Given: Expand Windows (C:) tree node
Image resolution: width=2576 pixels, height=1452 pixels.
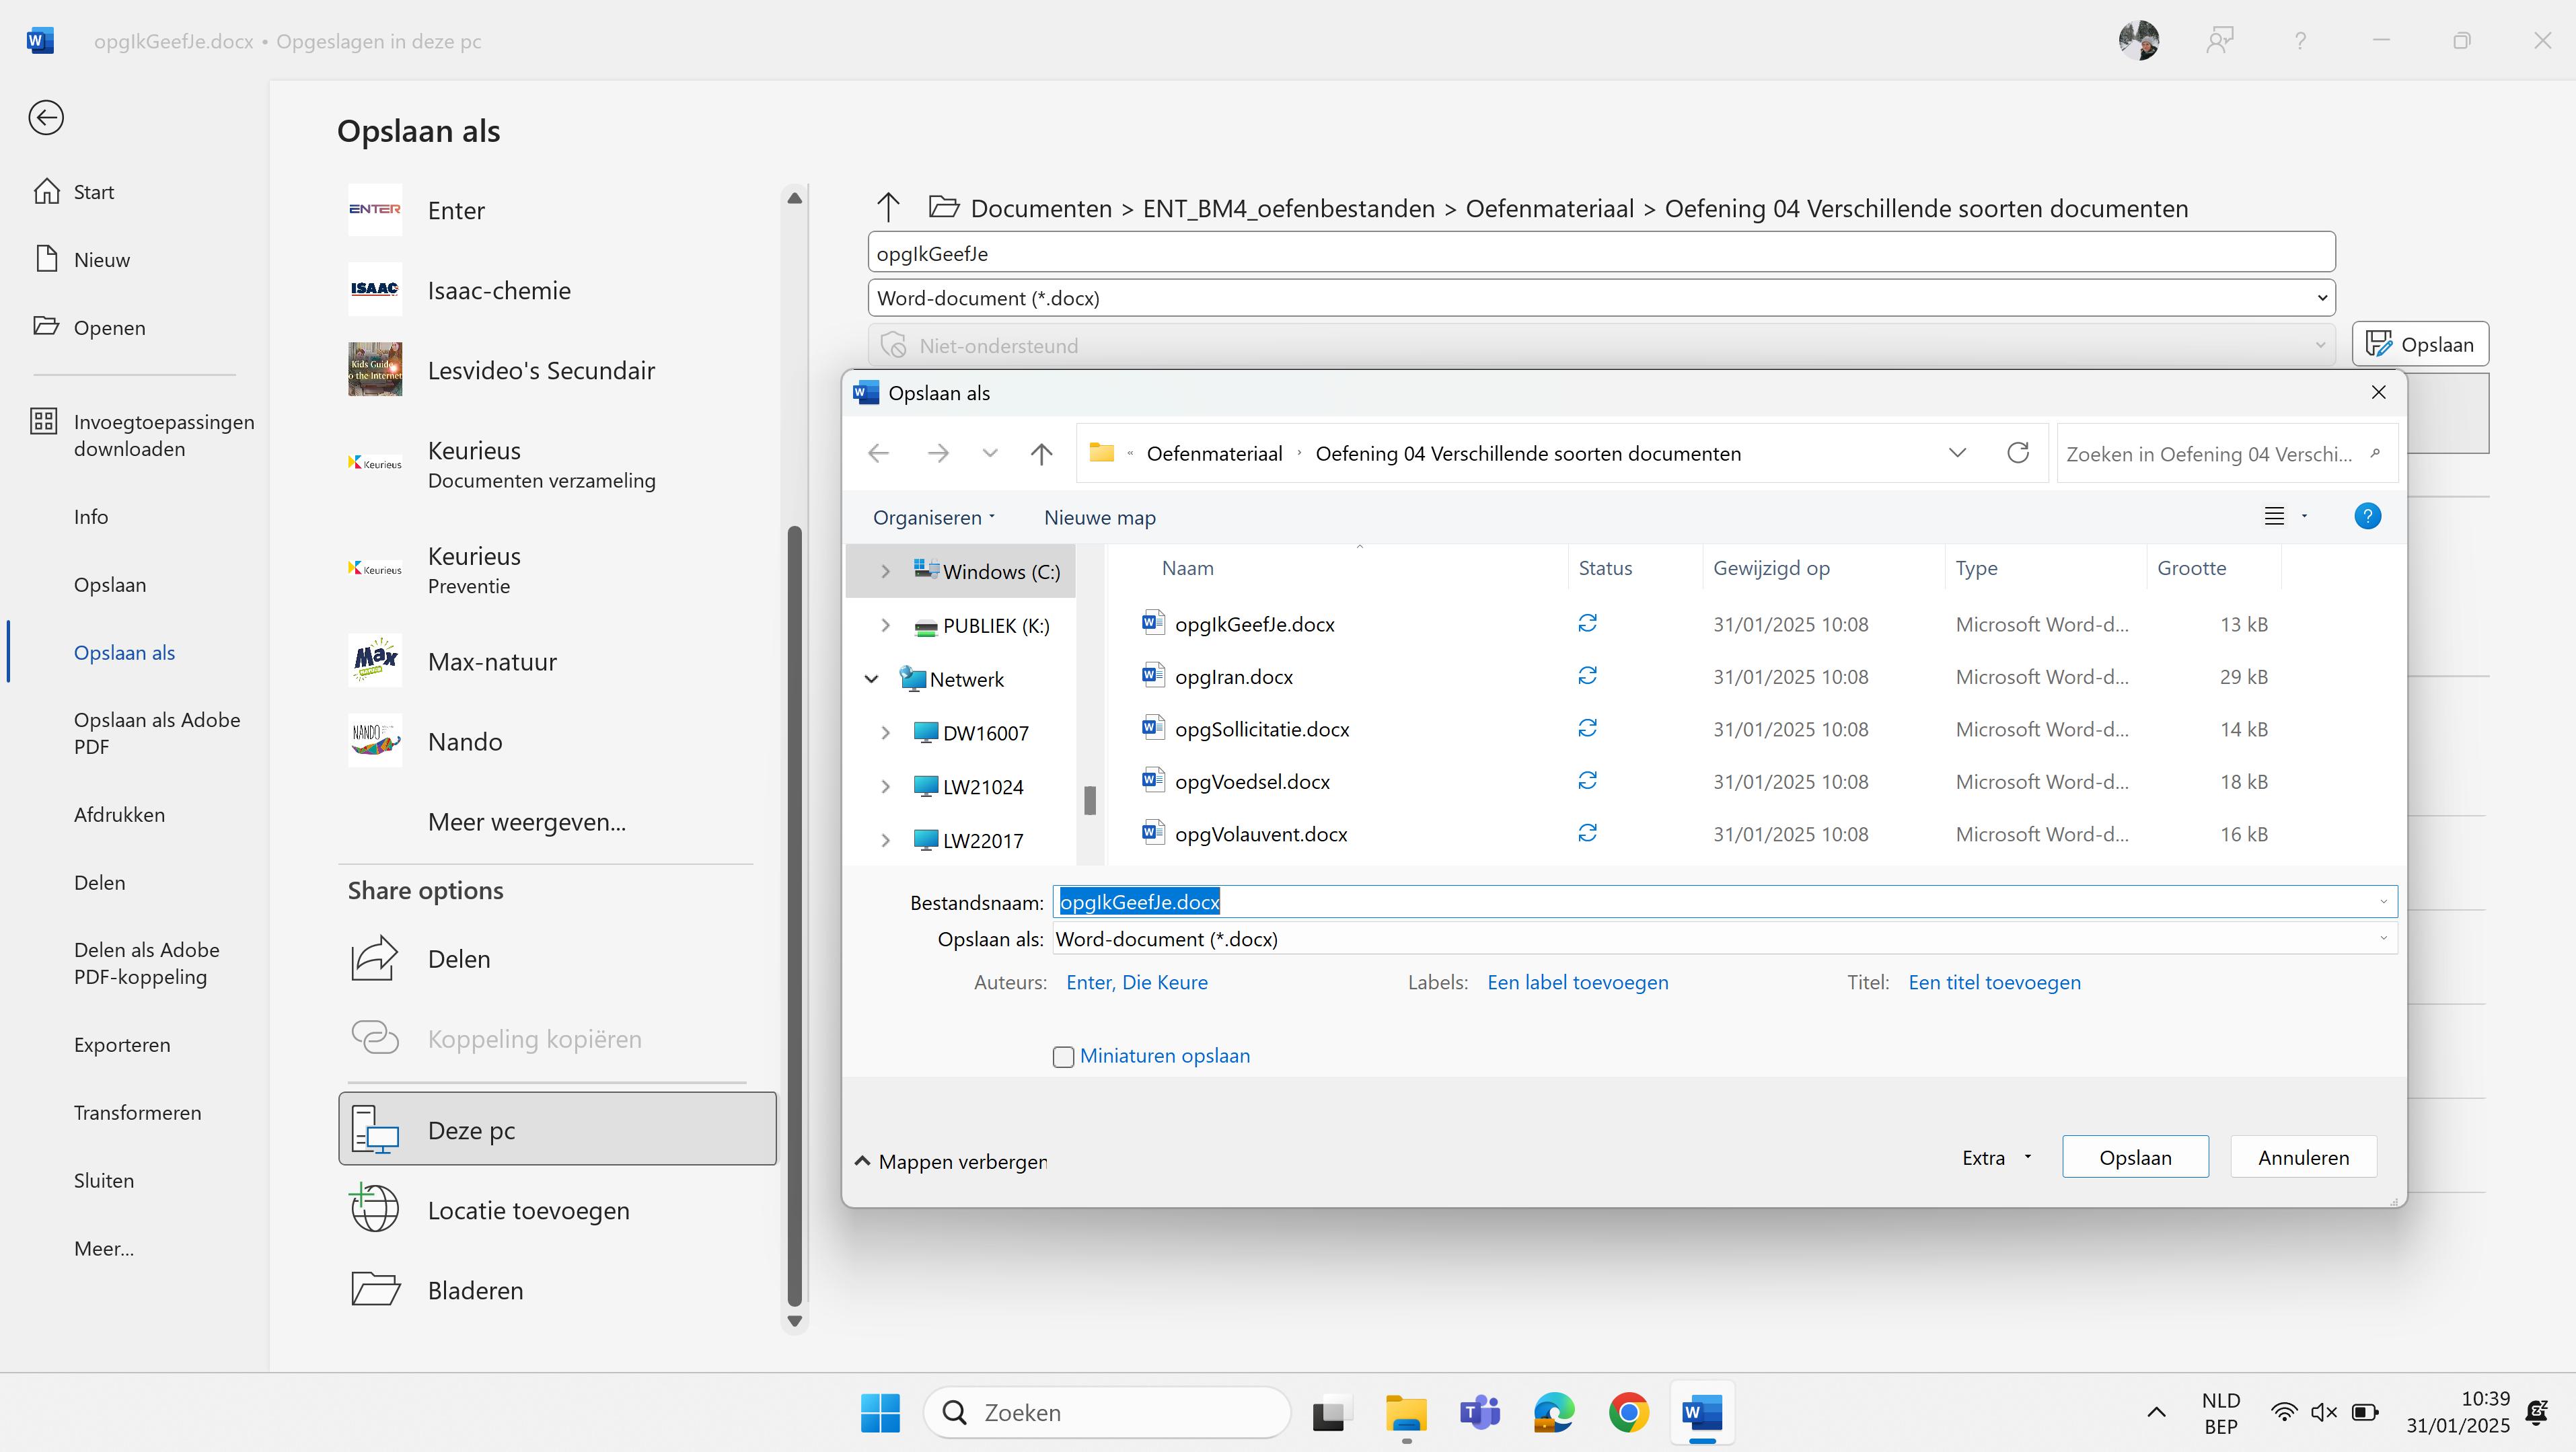Looking at the screenshot, I should 885,572.
